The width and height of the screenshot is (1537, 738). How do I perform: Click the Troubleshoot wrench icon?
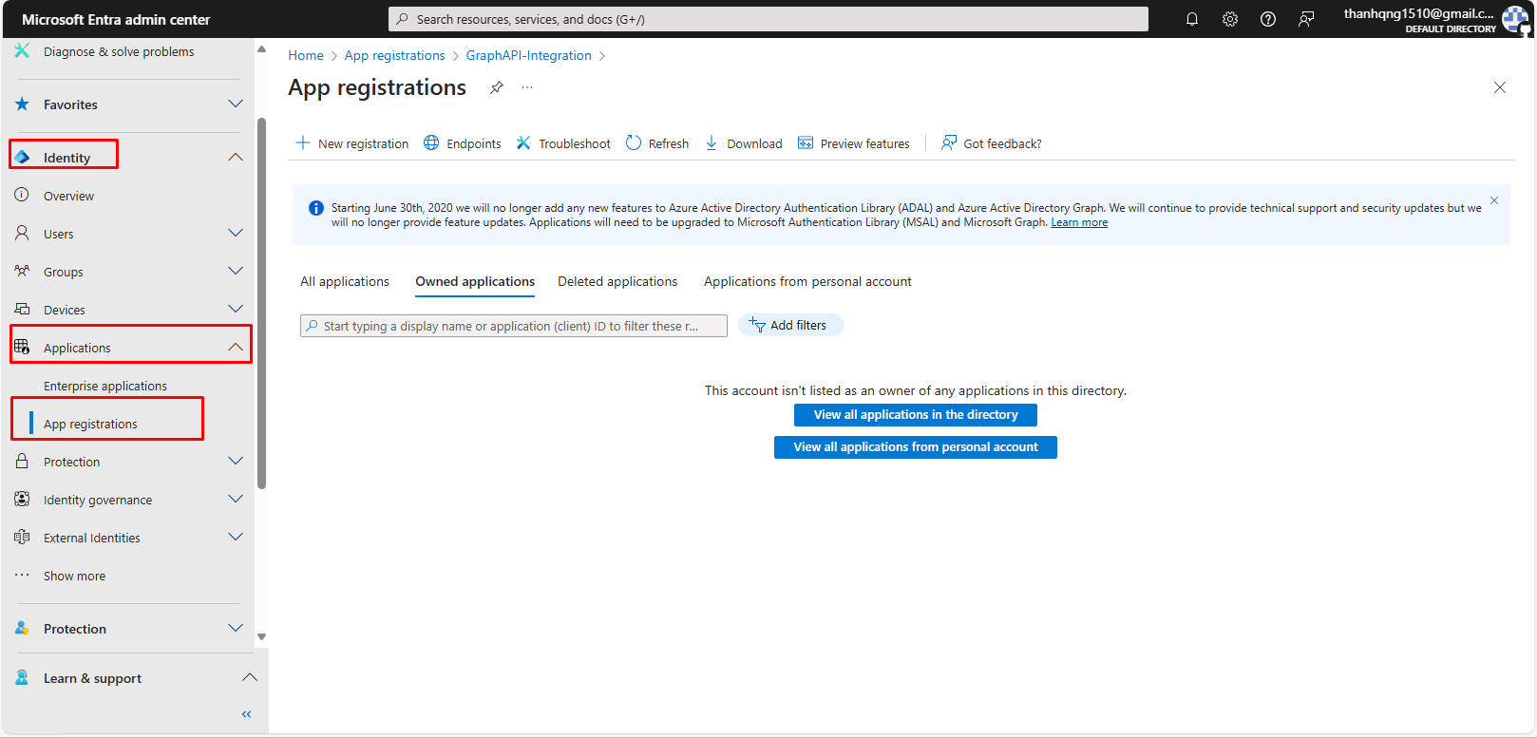[x=523, y=142]
